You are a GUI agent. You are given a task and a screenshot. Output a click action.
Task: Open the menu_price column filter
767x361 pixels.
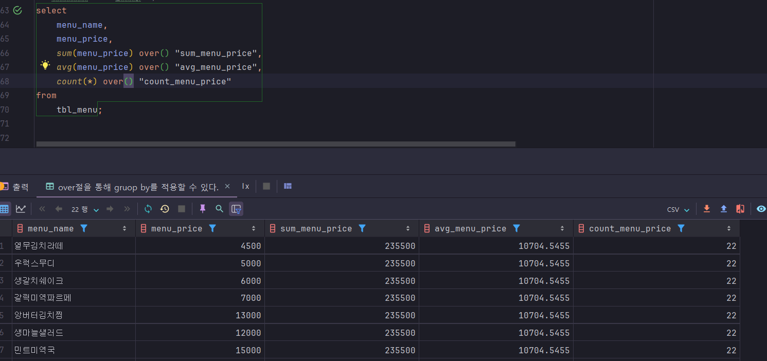212,228
